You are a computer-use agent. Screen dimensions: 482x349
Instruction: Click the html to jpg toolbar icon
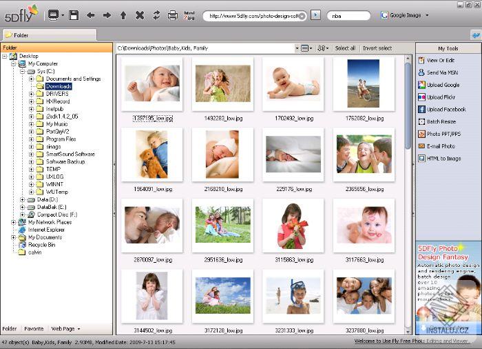(189, 15)
